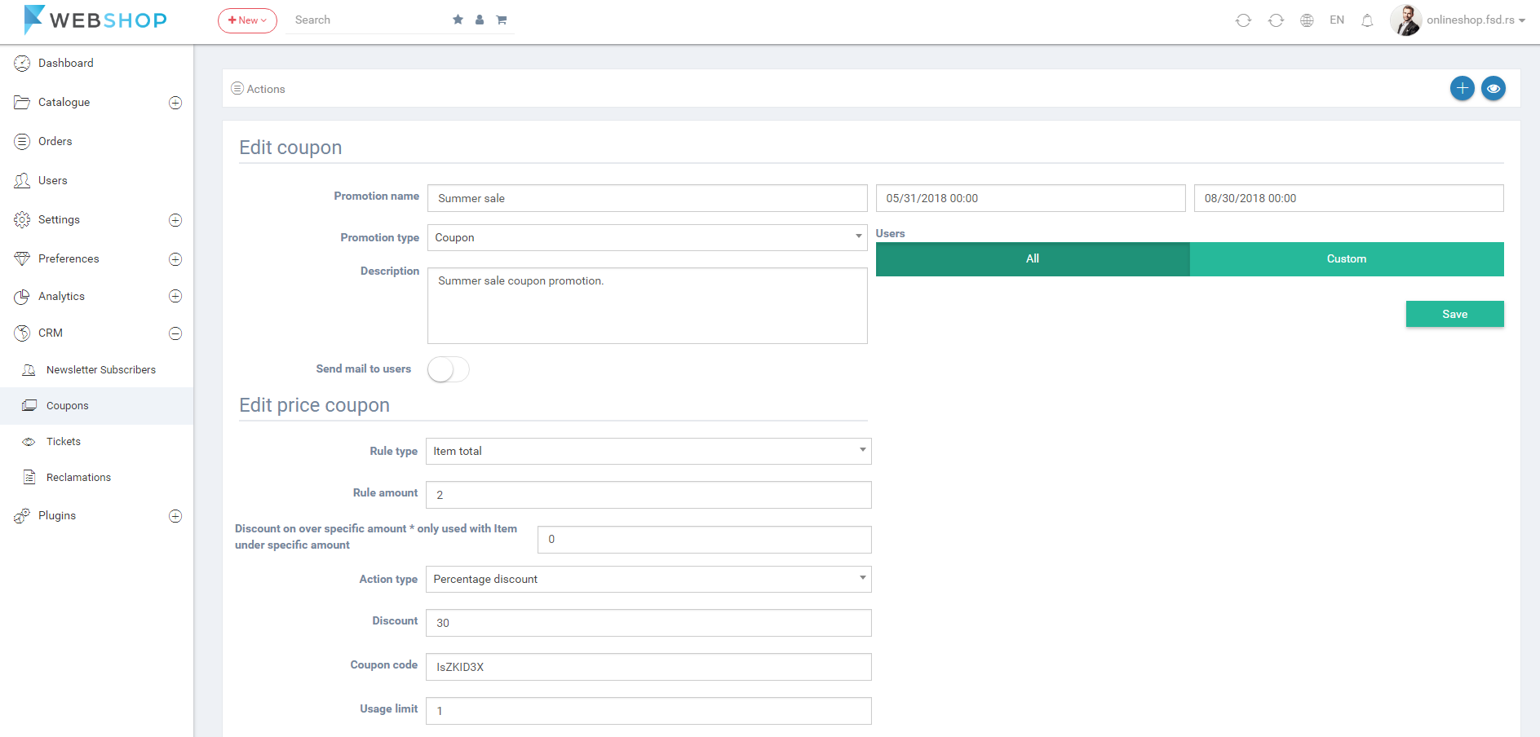Open the Rule type dropdown
This screenshot has height=737, width=1540.
pyautogui.click(x=648, y=451)
